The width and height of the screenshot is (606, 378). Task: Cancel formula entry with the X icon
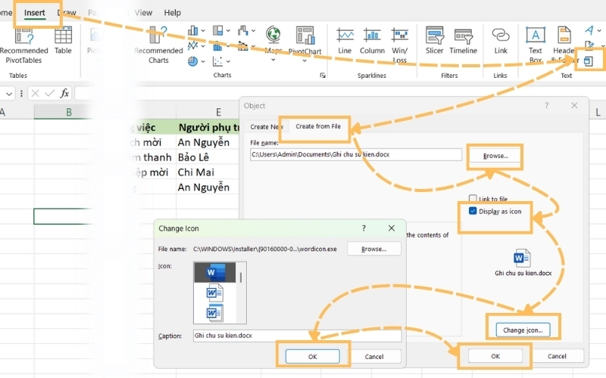(35, 93)
